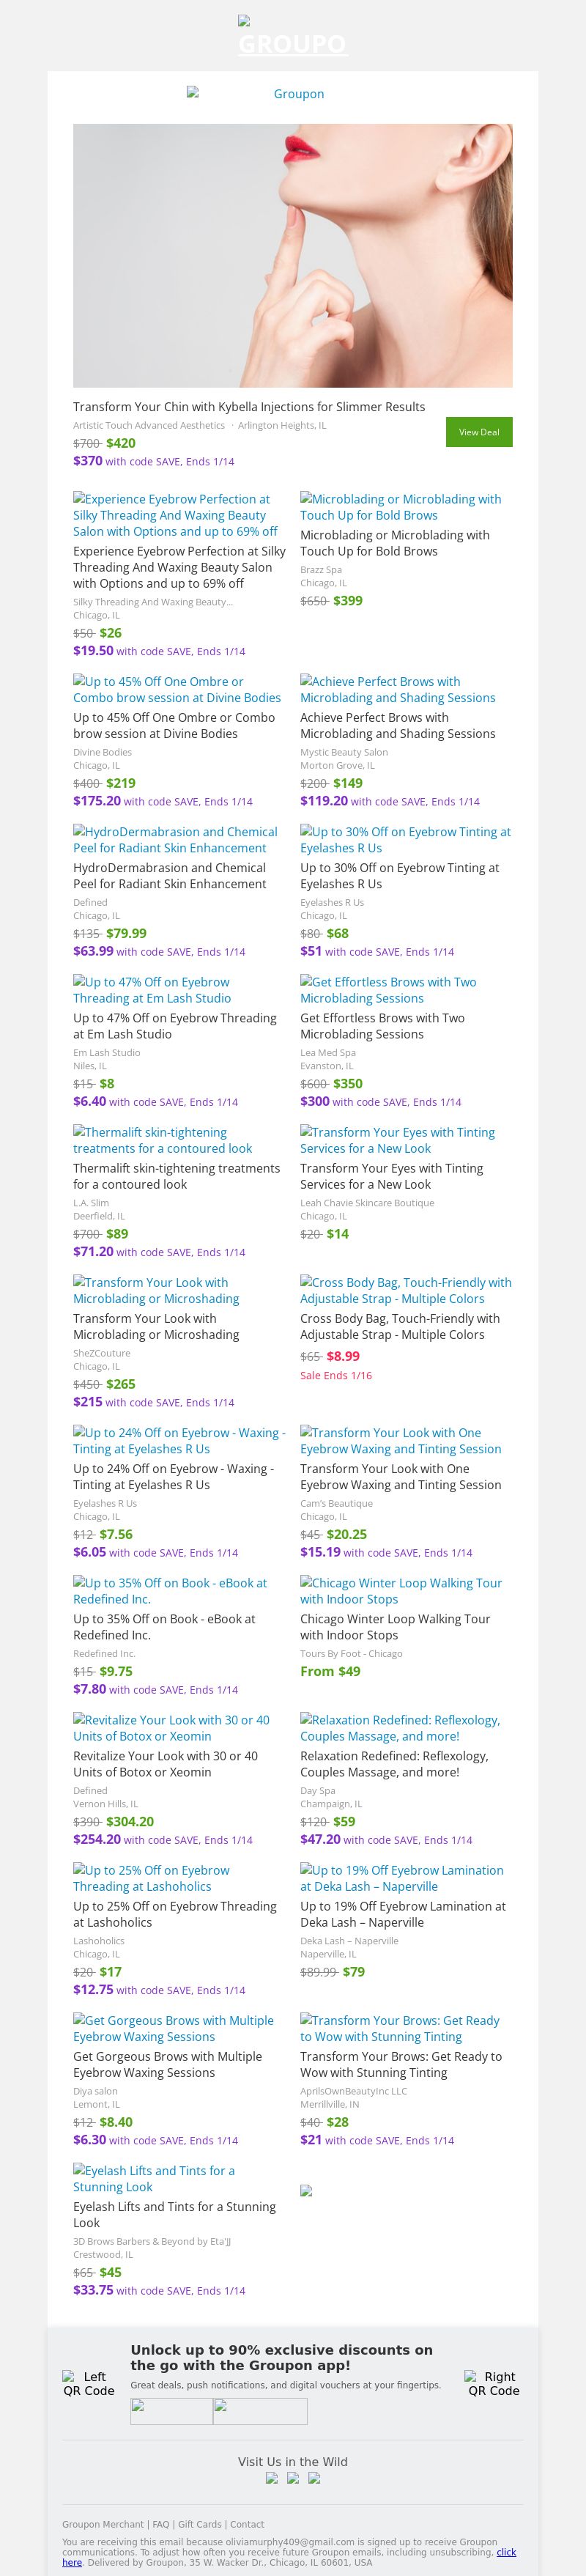
Task: Open the FAQ footer link
Action: (161, 2524)
